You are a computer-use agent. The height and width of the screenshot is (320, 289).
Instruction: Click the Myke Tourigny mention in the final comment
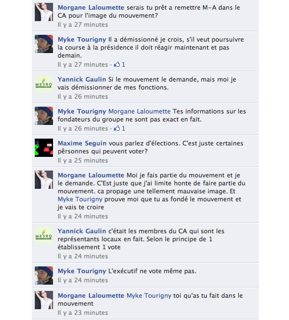coord(149,295)
